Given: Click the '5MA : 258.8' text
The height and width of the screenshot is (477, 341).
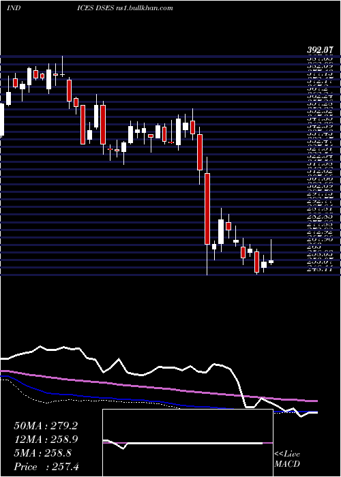Looking at the screenshot, I should (x=42, y=453).
